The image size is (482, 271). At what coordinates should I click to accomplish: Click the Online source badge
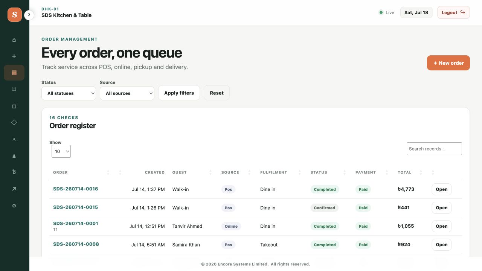(x=231, y=226)
